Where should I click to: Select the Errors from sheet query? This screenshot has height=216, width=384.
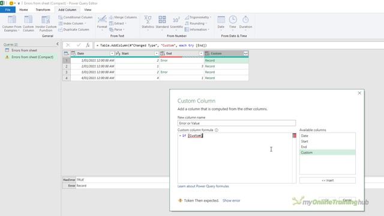point(24,50)
